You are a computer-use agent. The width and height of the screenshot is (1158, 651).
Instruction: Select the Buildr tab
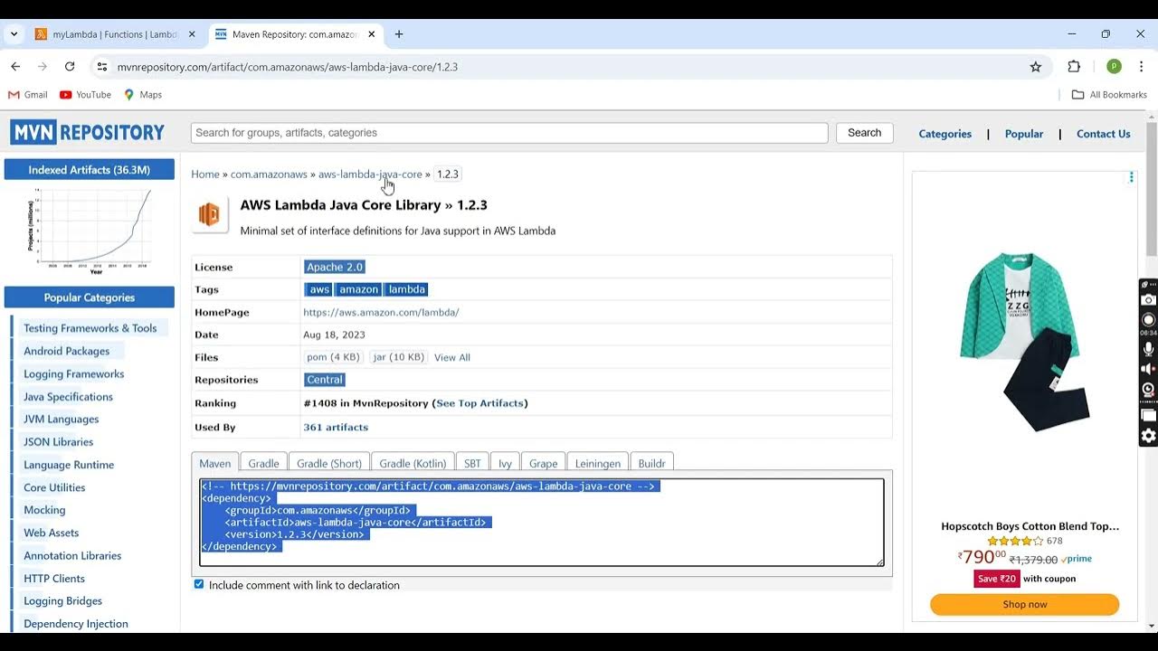[x=651, y=463]
